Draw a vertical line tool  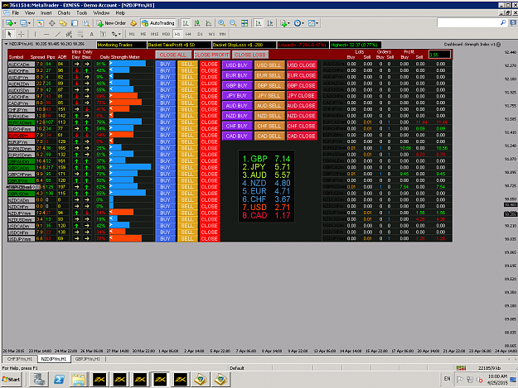[35, 34]
